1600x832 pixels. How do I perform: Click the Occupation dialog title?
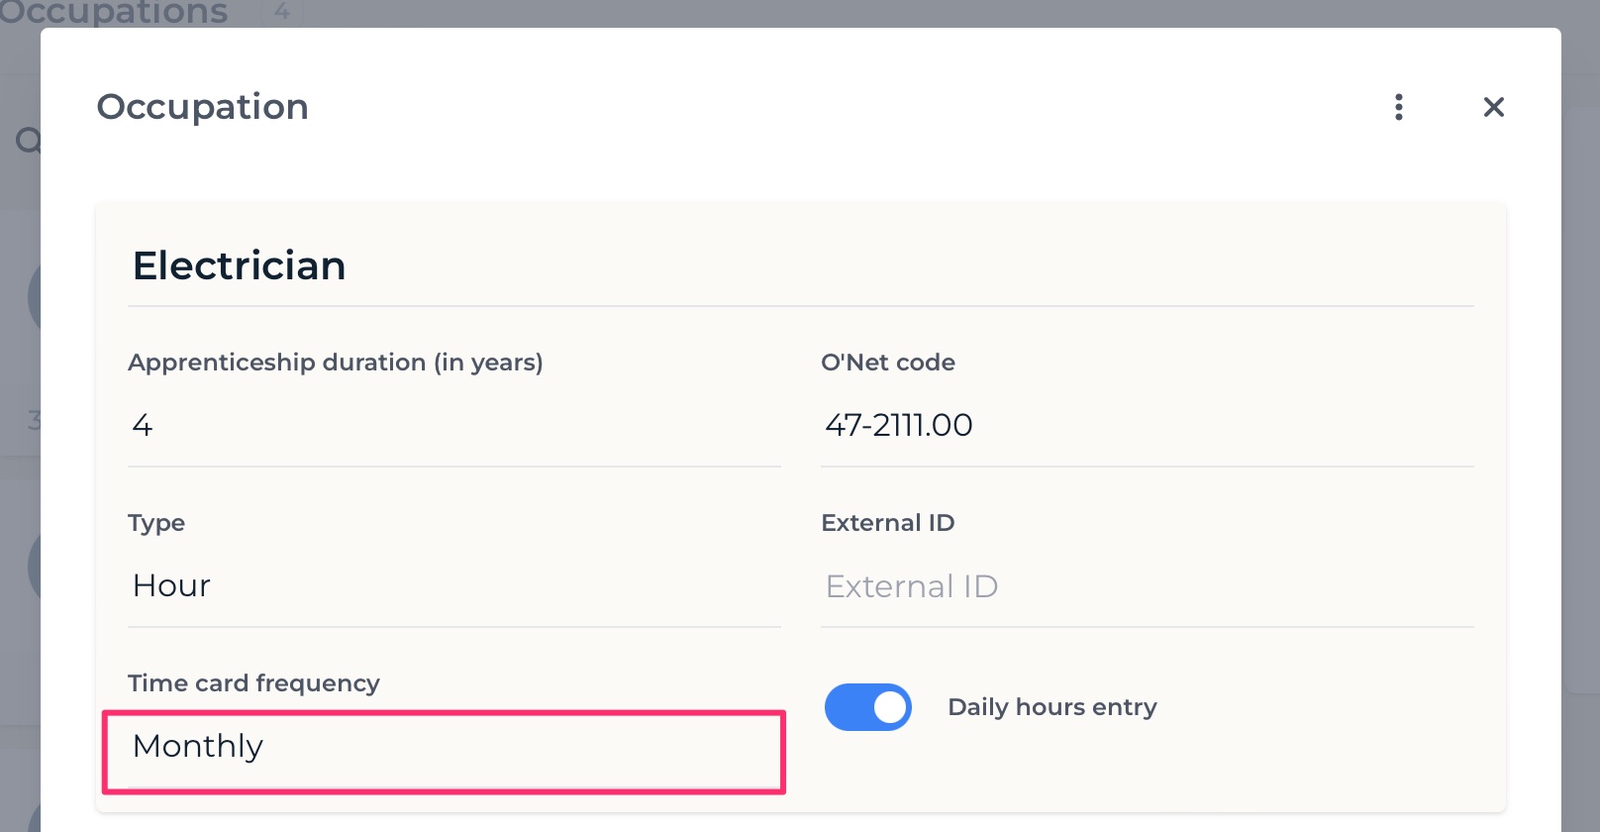(203, 107)
